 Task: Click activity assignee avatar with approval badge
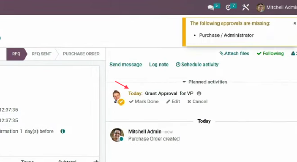118,97
